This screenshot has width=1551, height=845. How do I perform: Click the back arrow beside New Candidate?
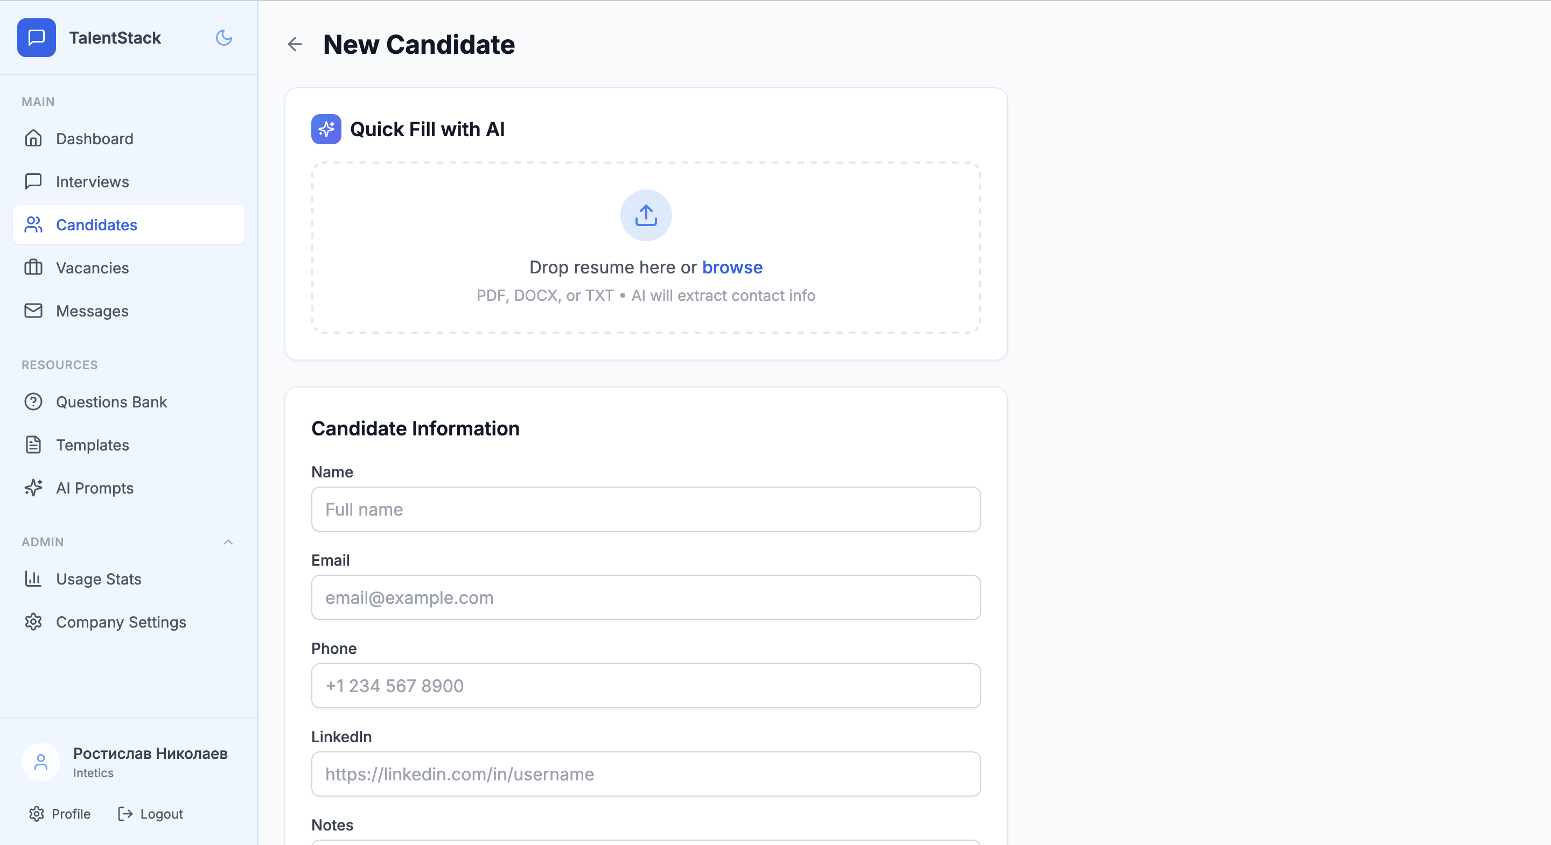coord(295,45)
